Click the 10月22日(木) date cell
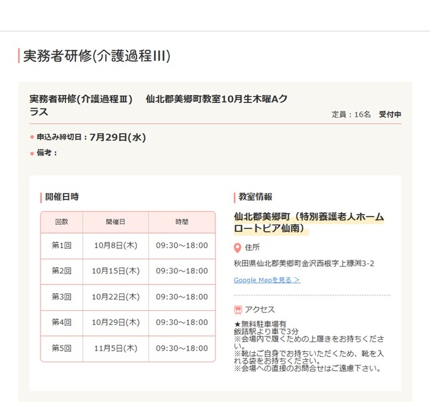This screenshot has height=418, width=430. click(x=115, y=297)
